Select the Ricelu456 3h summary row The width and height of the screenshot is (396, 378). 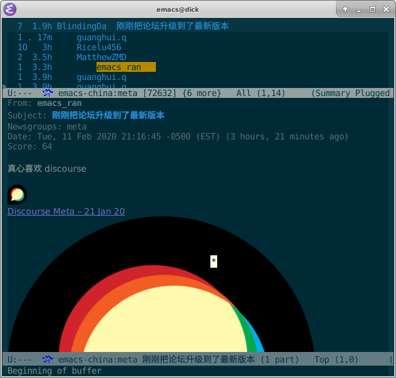[x=69, y=47]
